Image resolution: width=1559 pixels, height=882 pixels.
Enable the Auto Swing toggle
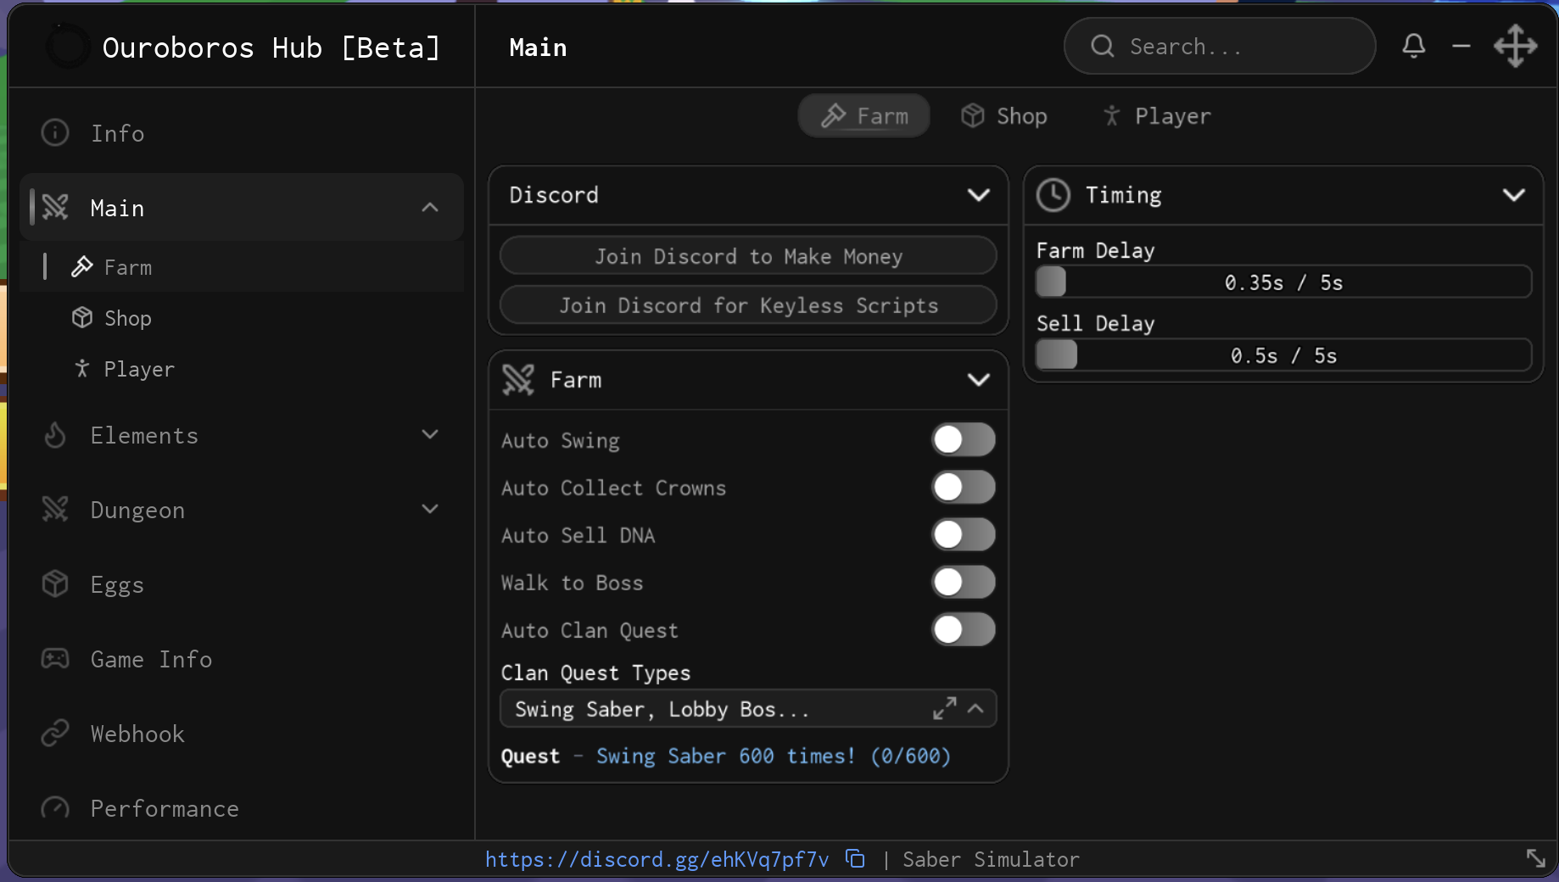(x=964, y=439)
